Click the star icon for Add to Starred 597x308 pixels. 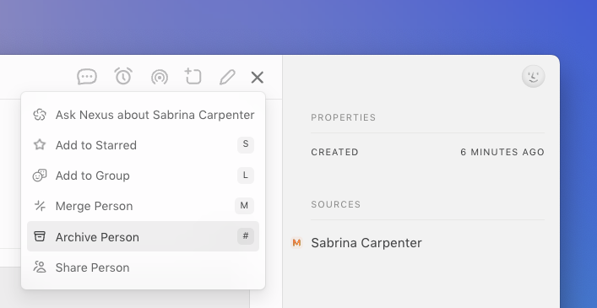(x=40, y=145)
